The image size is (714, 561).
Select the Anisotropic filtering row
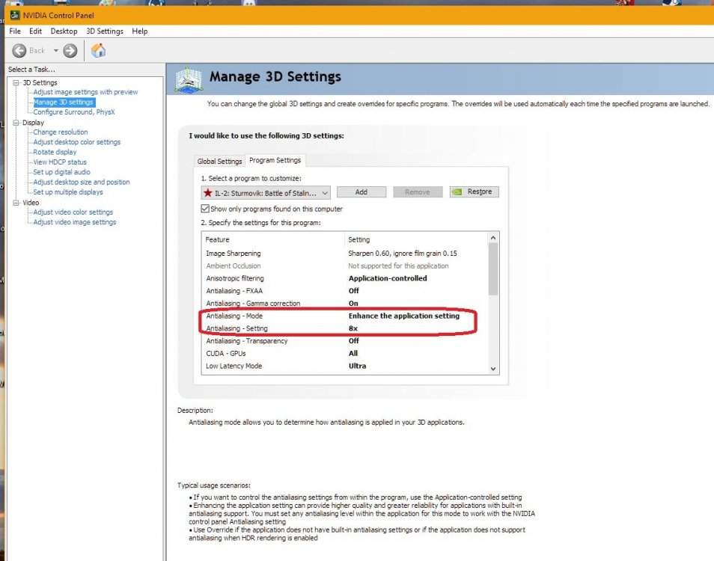tap(345, 278)
